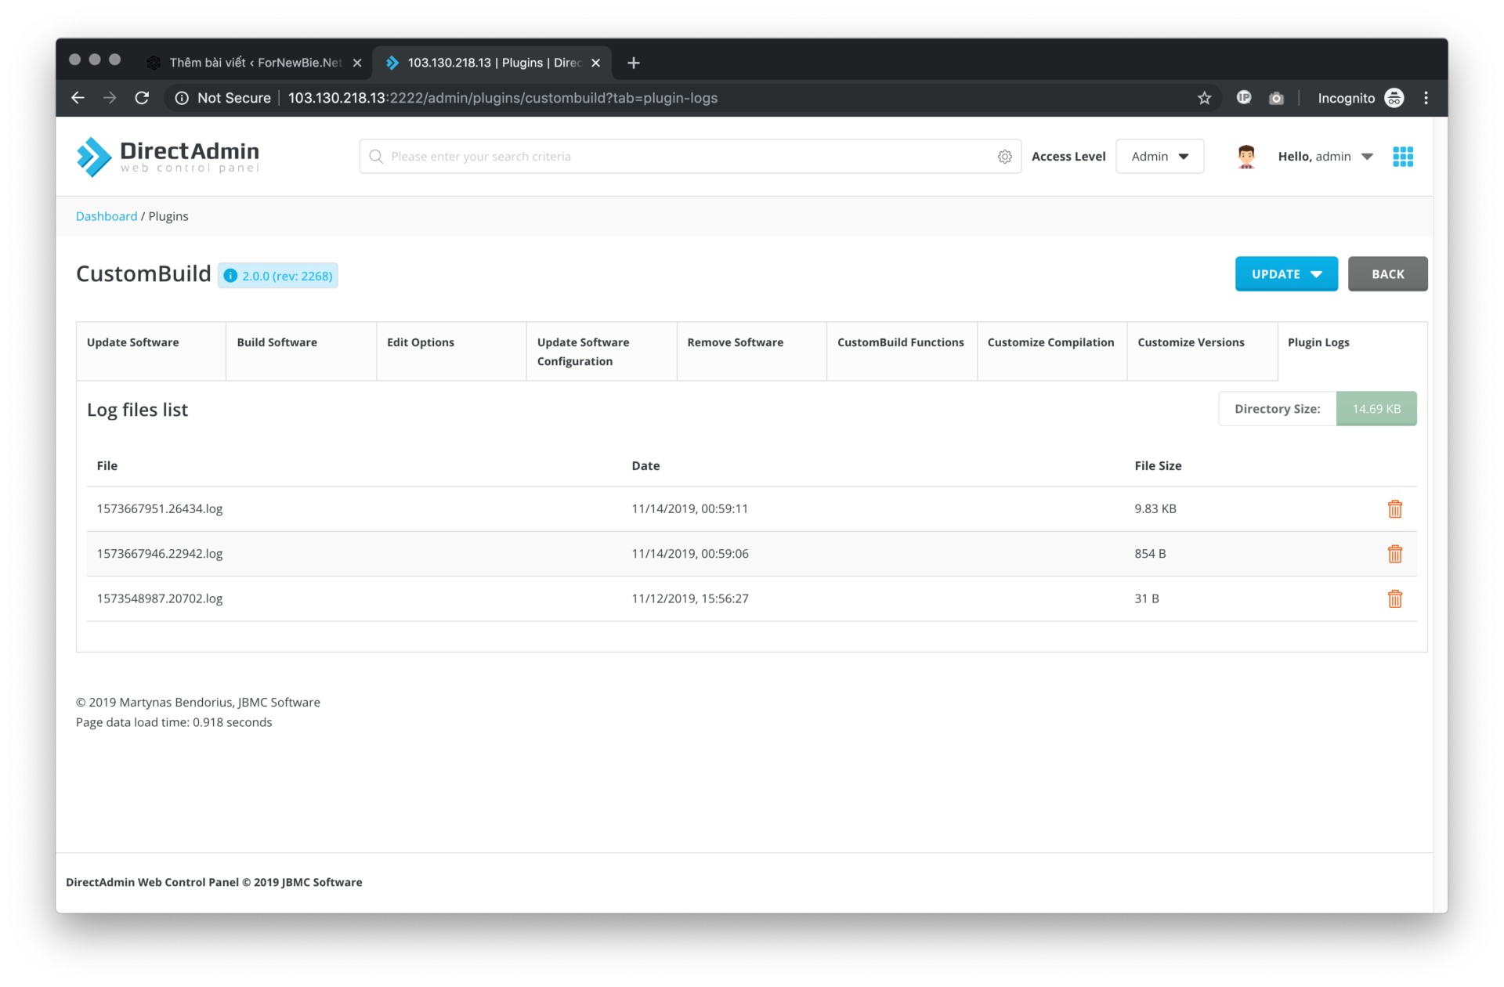1504x987 pixels.
Task: Click the File column header
Action: (107, 466)
